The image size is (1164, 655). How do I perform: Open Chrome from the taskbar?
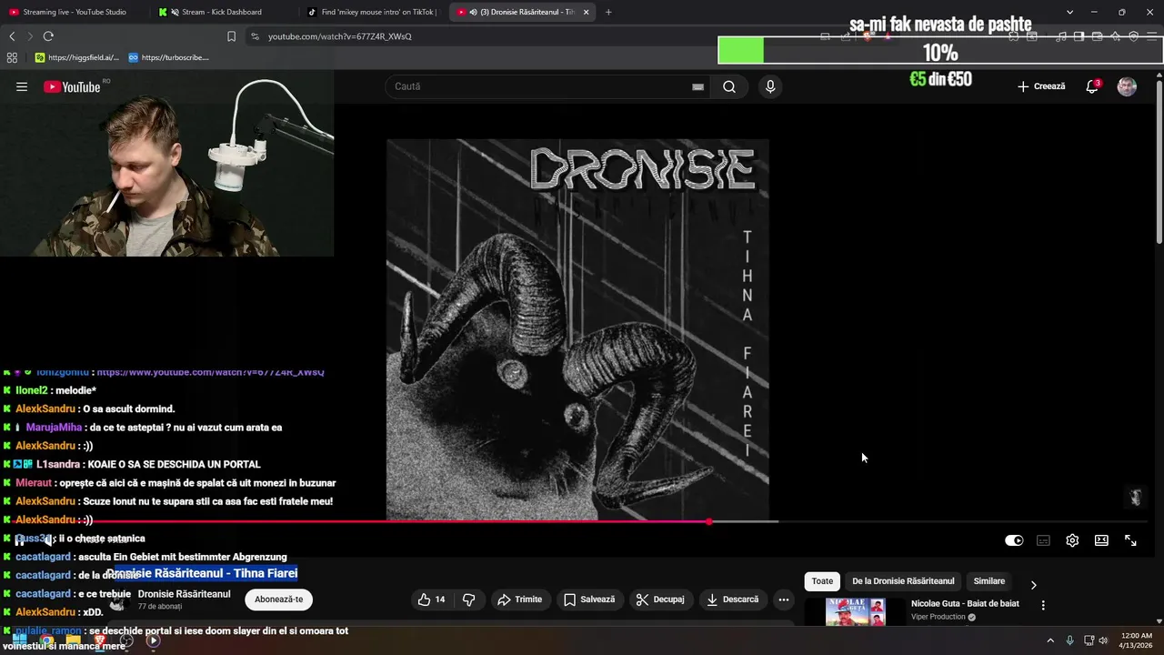46,640
